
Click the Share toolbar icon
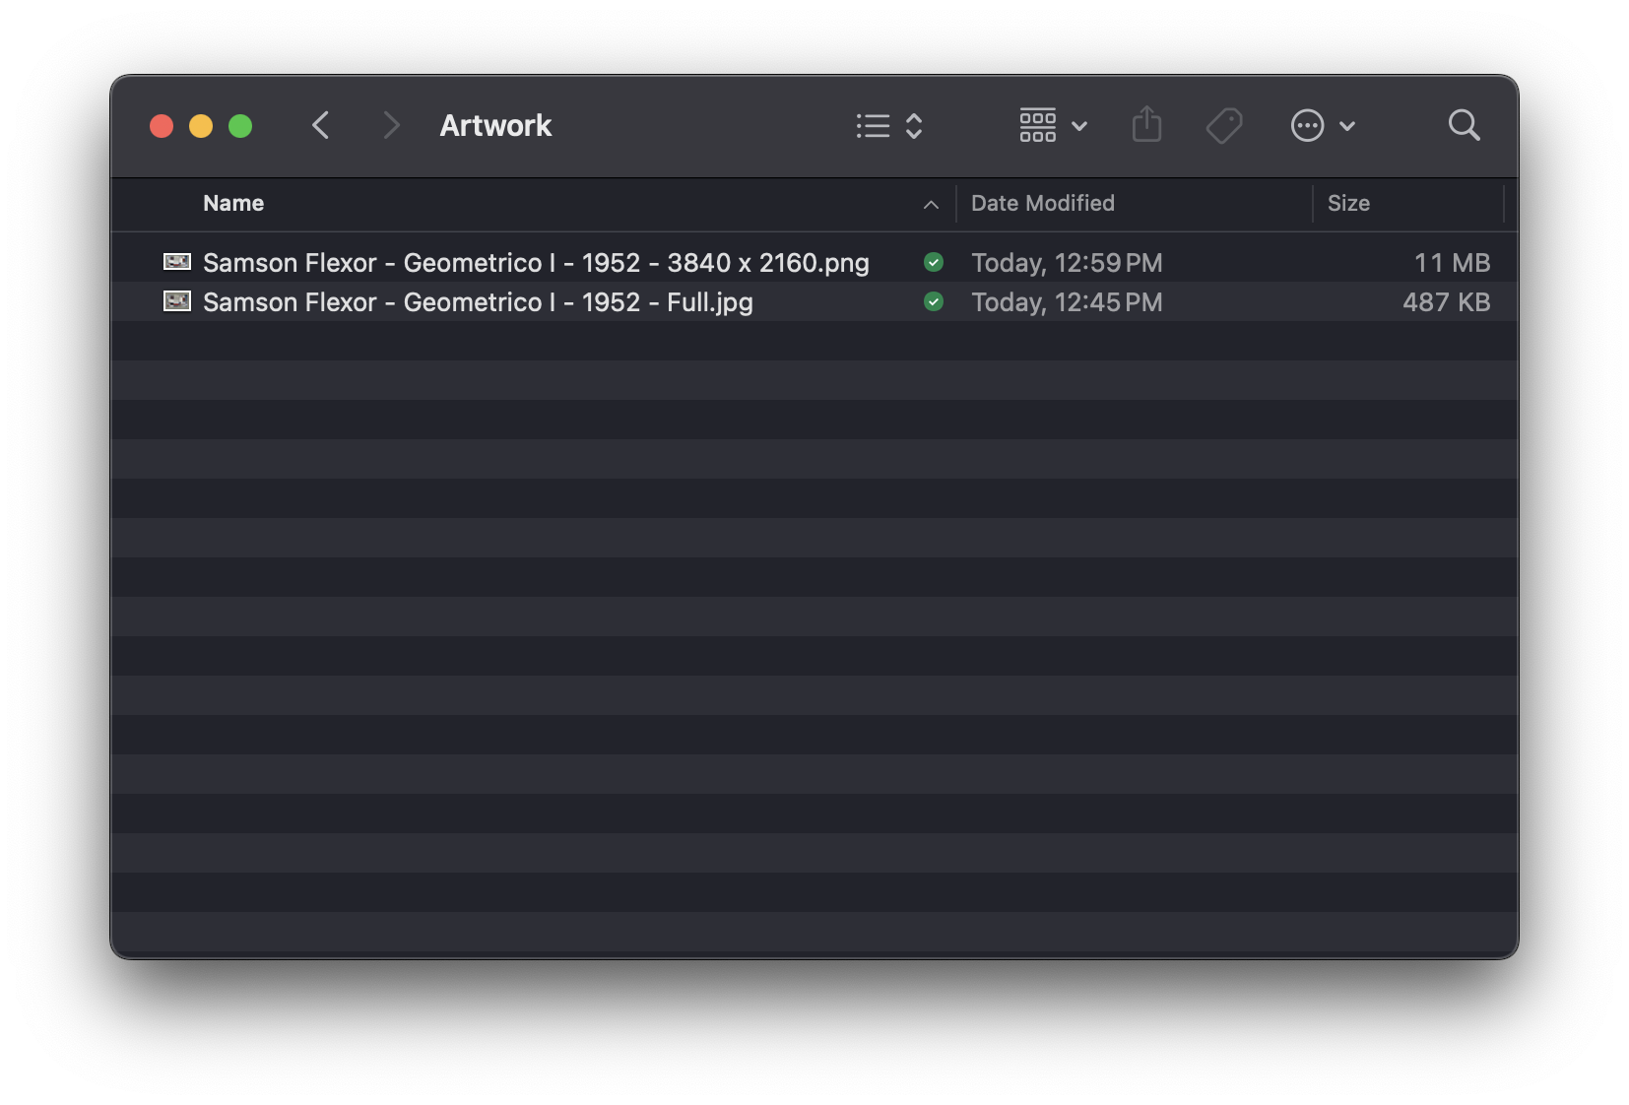(1146, 125)
